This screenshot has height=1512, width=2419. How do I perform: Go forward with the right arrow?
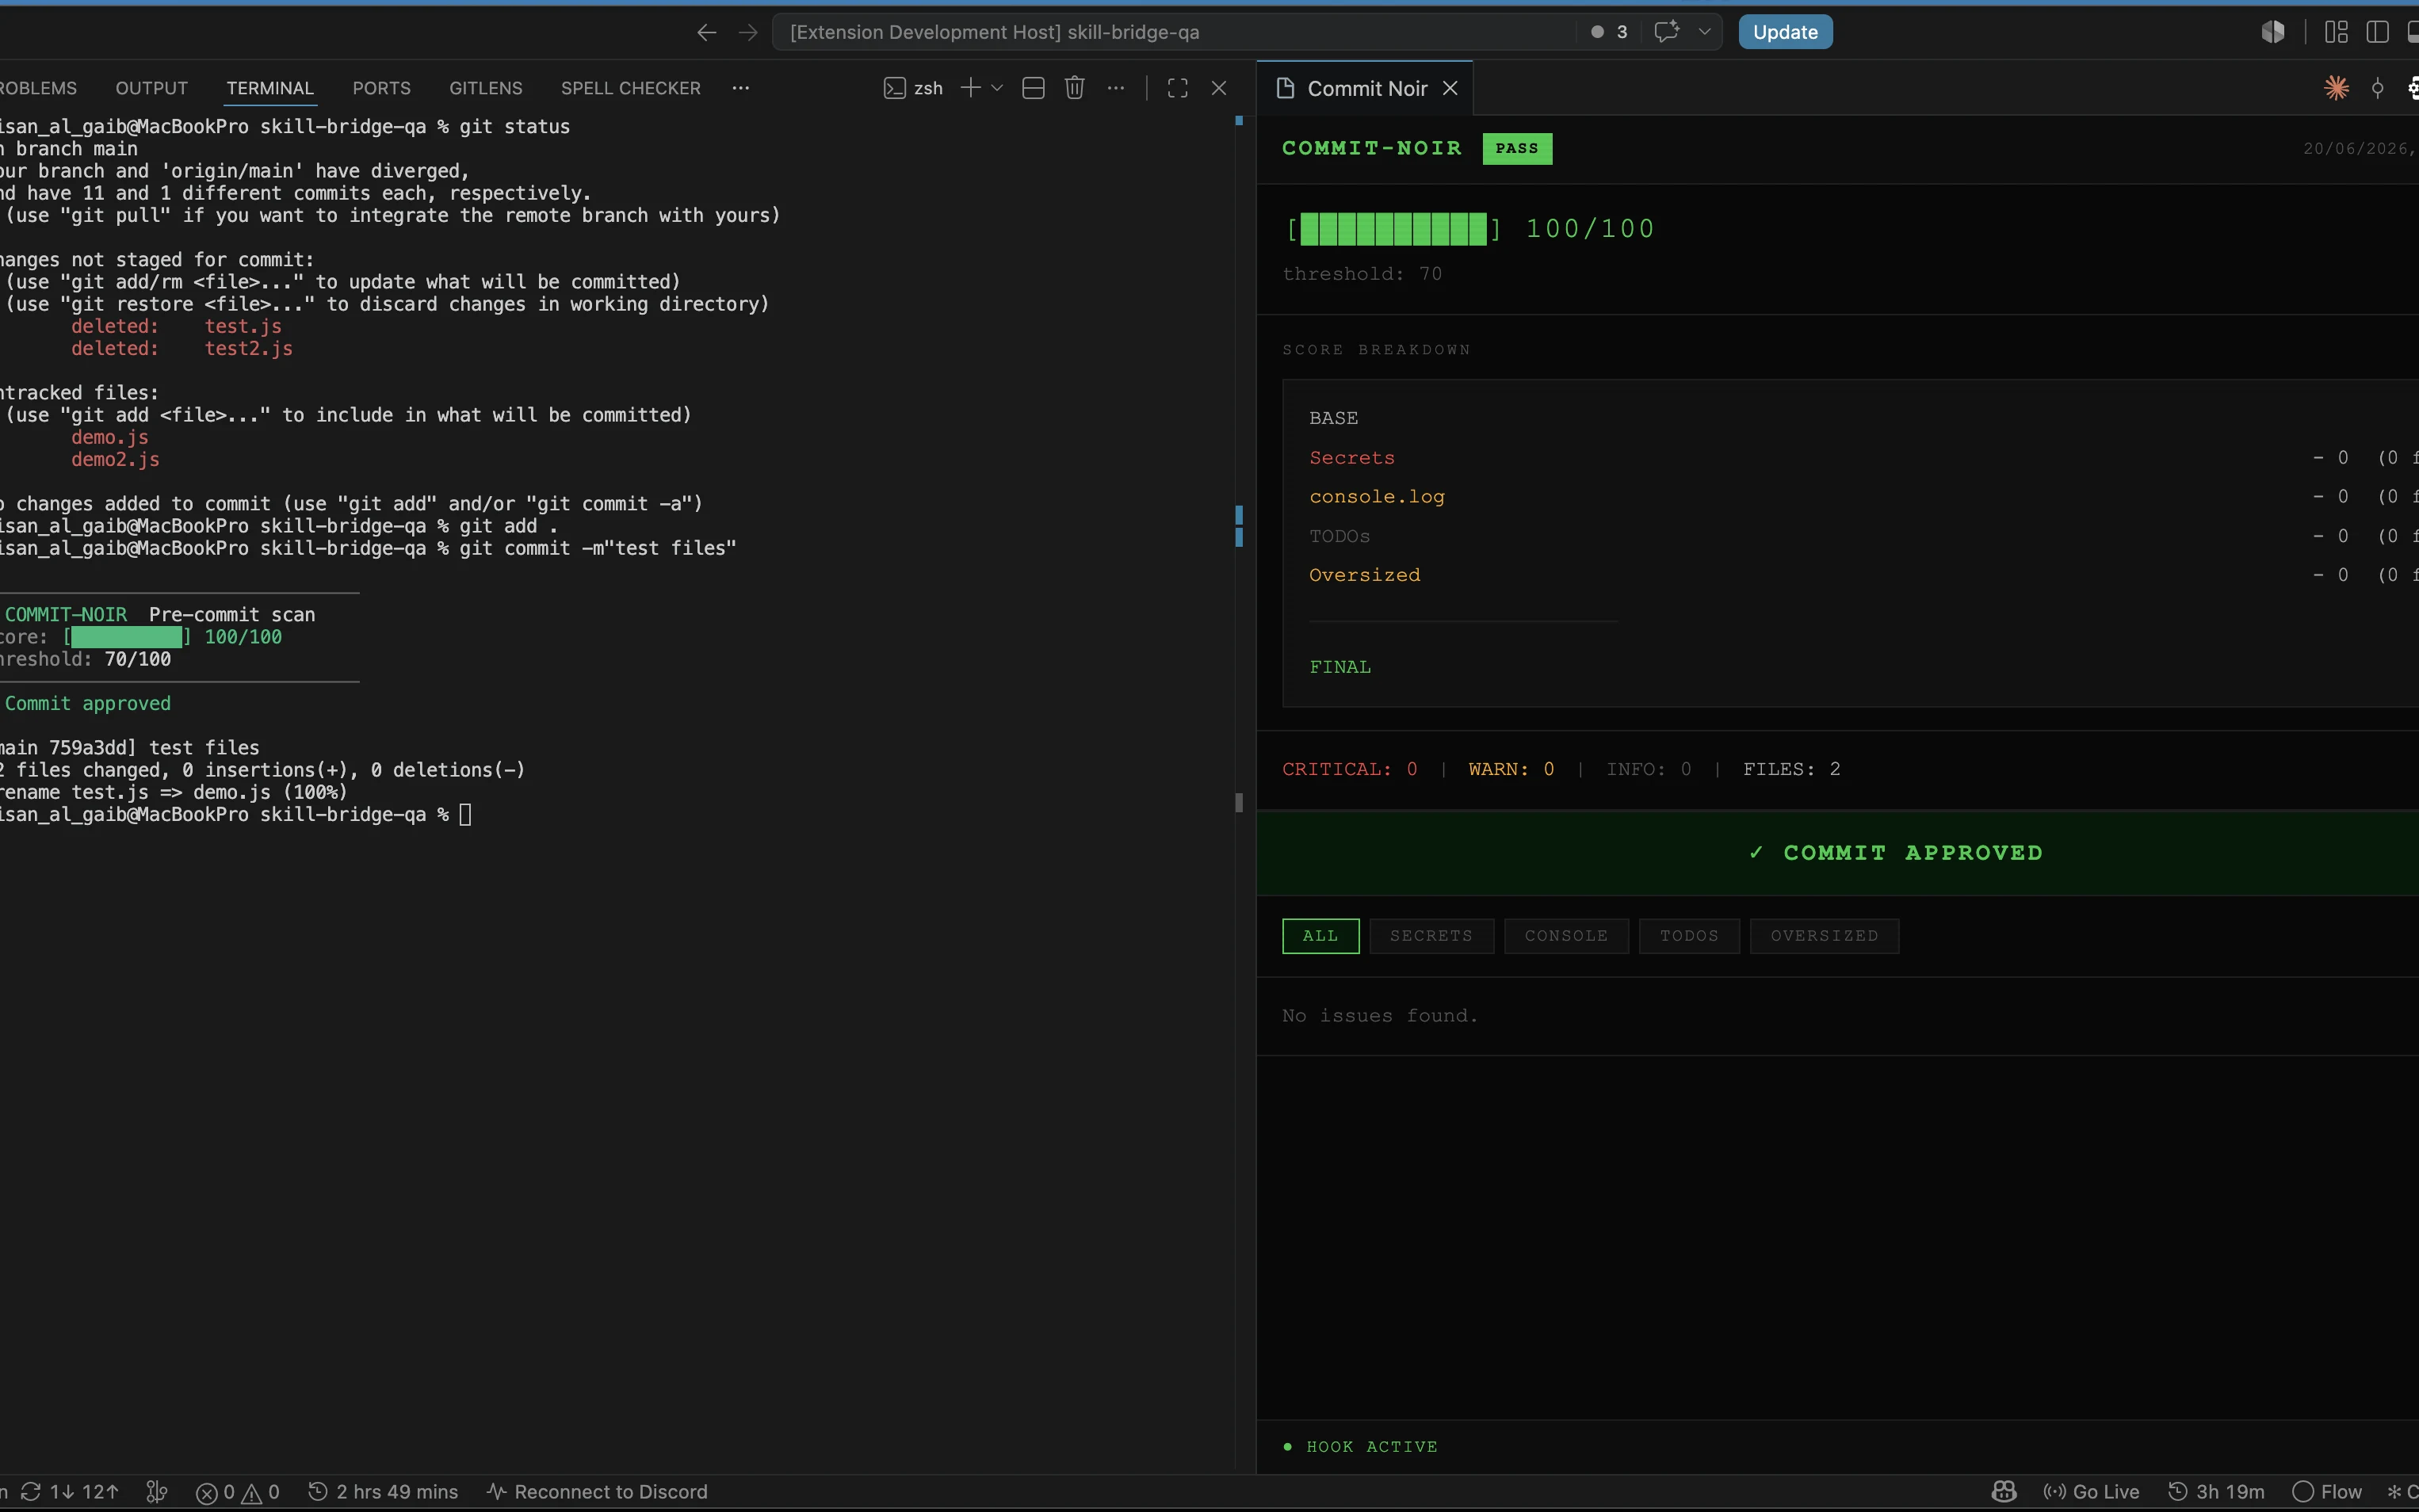(x=748, y=32)
